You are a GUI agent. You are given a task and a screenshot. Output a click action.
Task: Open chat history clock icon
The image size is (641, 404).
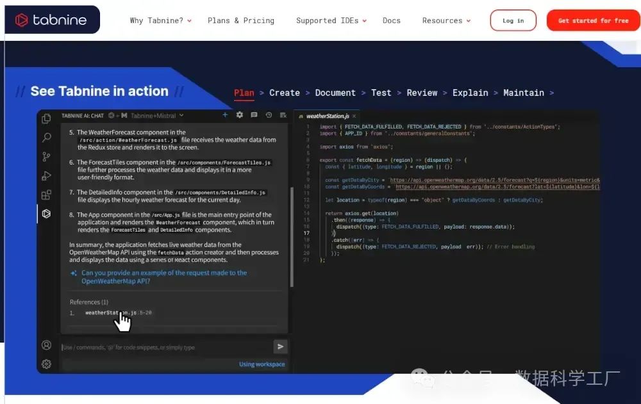[269, 115]
